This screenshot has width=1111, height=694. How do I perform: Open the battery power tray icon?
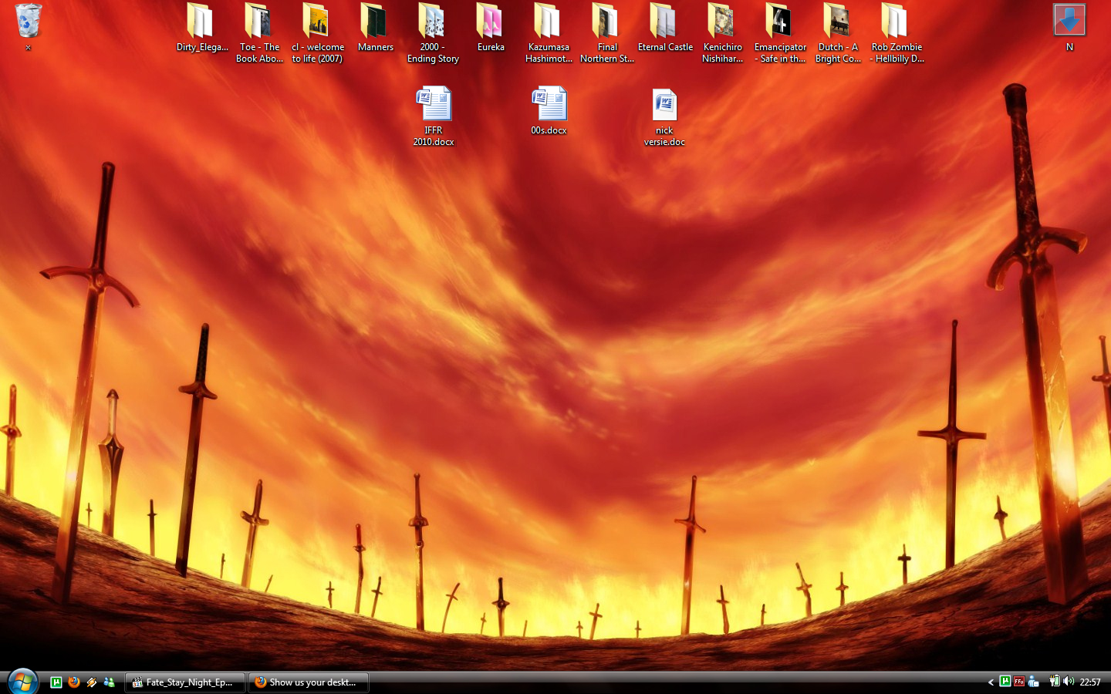click(1054, 682)
